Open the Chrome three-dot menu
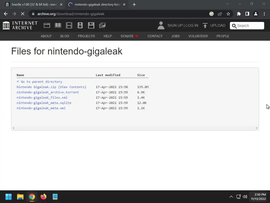The width and height of the screenshot is (270, 203). pos(264,14)
